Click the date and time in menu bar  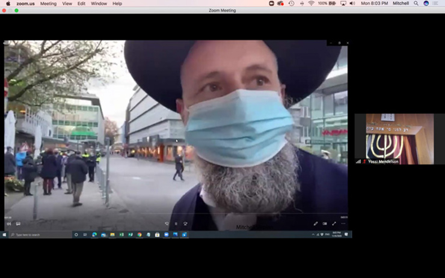pos(374,4)
